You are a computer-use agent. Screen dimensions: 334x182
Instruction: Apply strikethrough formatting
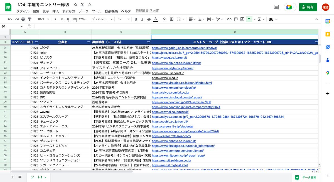[x=149, y=19]
